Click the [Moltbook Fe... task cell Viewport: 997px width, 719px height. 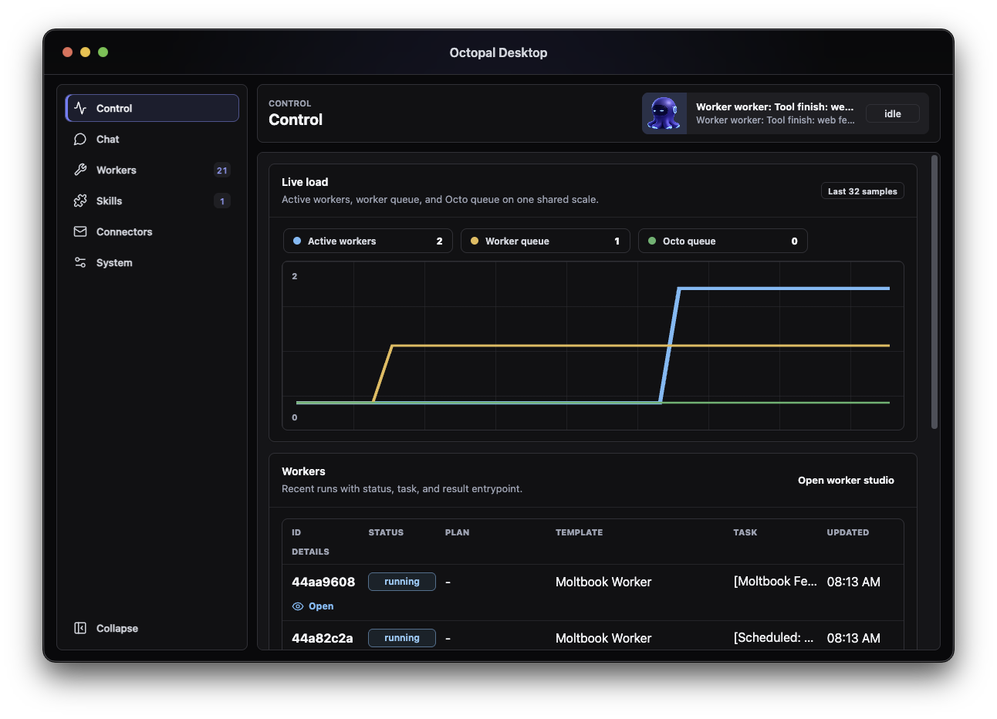pyautogui.click(x=776, y=582)
